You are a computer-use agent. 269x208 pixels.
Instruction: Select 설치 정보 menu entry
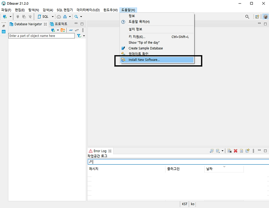click(157, 29)
